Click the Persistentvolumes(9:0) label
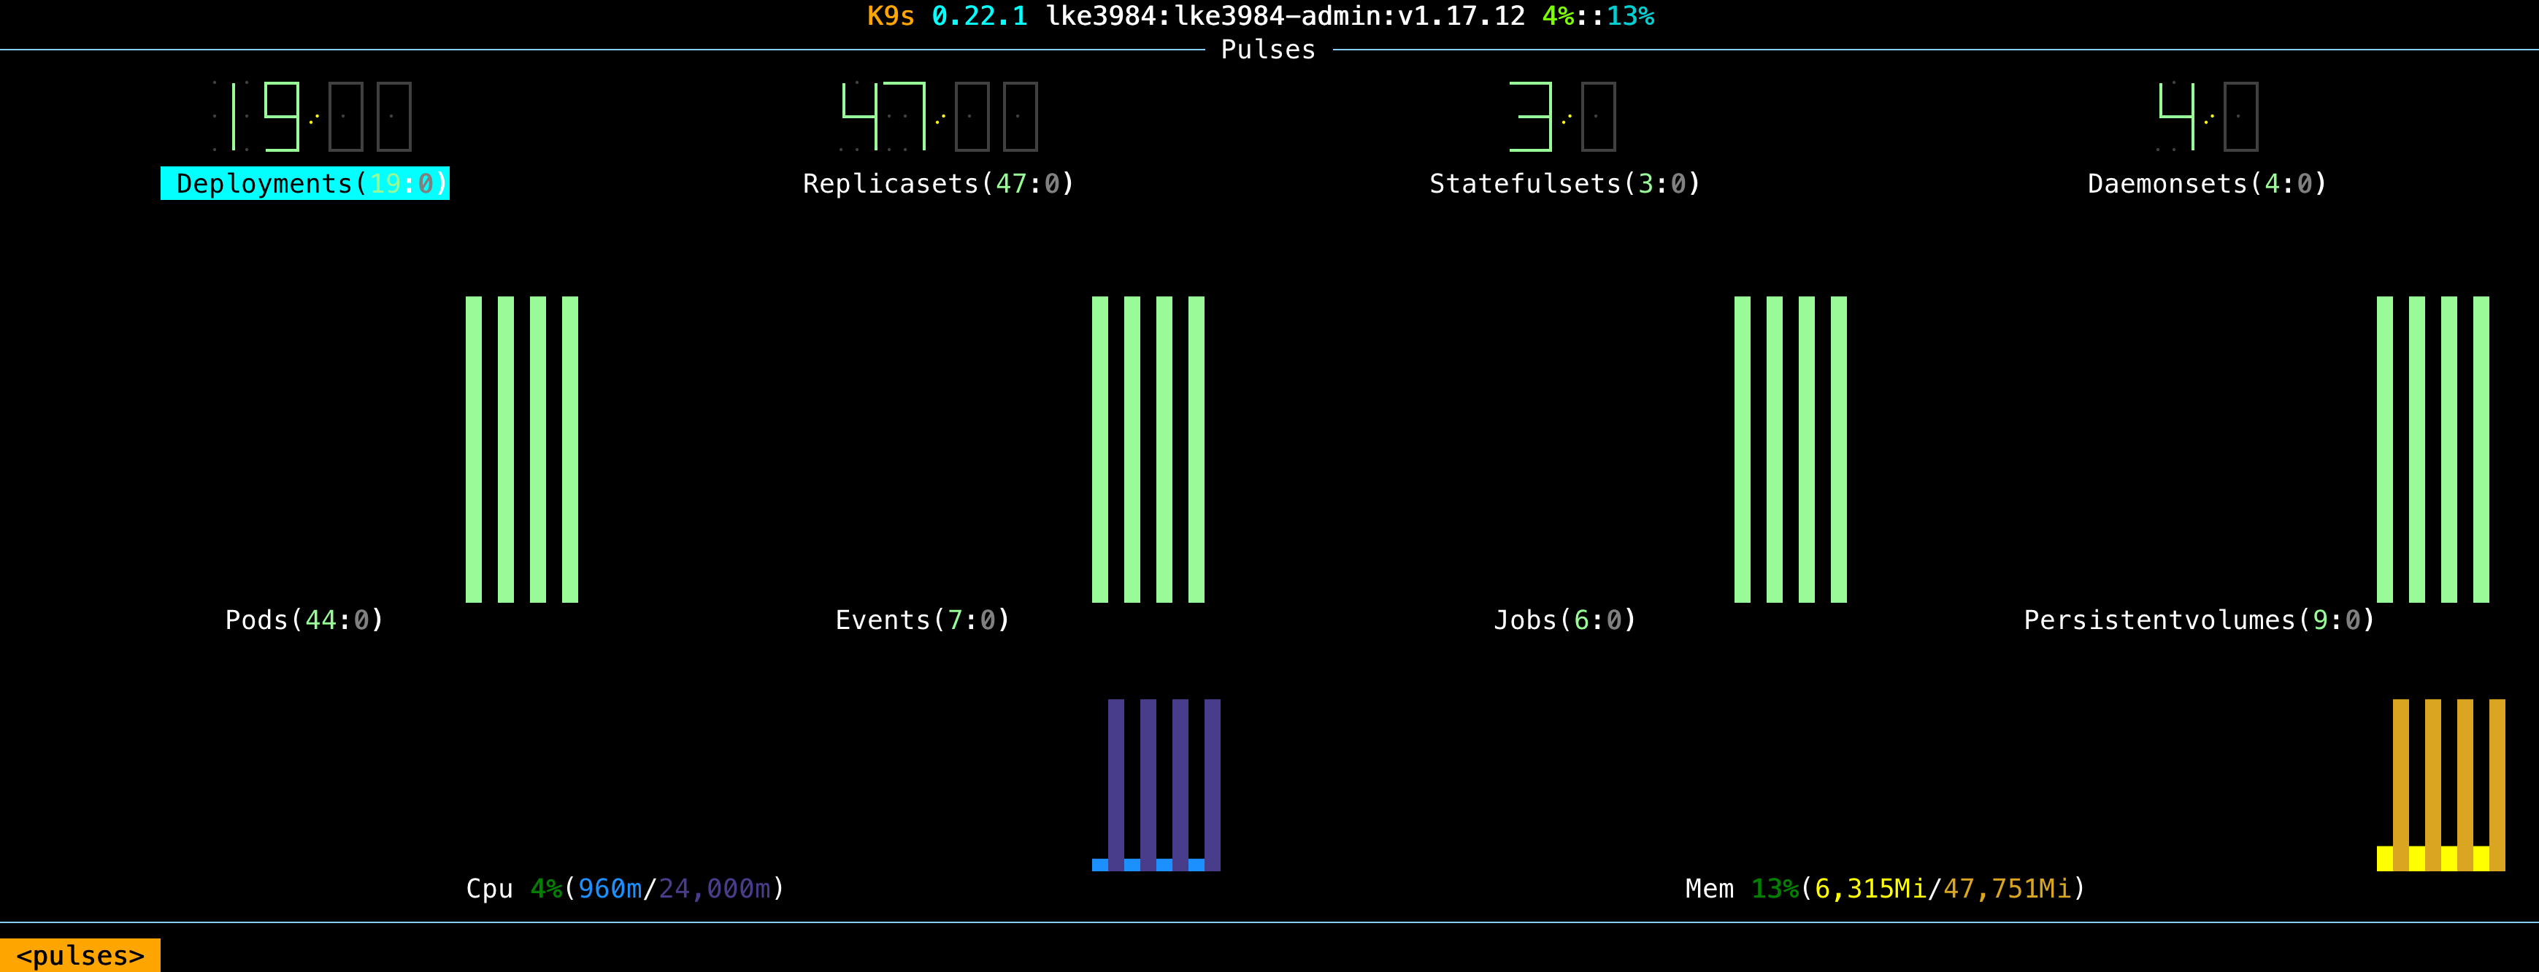Screen dimensions: 2539x972 tap(2200, 620)
